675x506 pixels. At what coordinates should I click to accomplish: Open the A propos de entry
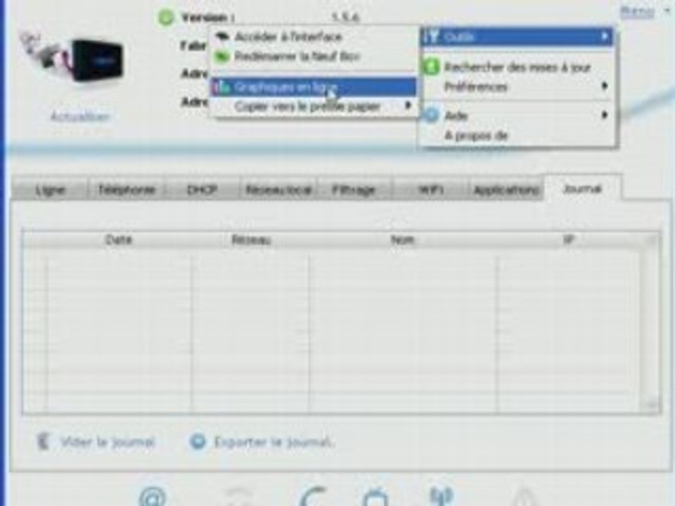click(517, 136)
